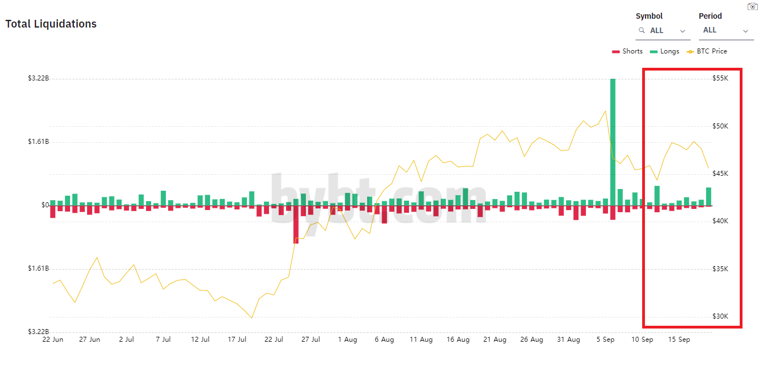The height and width of the screenshot is (366, 764).
Task: Click the green Longs color marker
Action: [654, 52]
